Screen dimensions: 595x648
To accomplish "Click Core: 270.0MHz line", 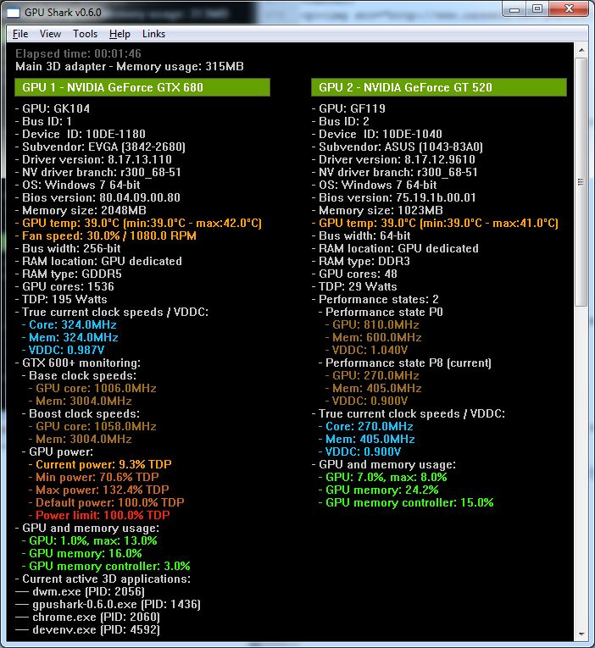I will tap(366, 426).
